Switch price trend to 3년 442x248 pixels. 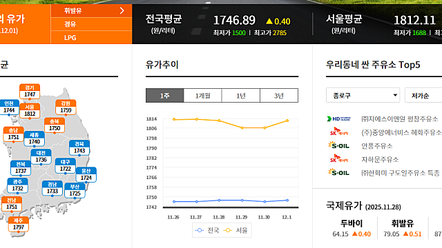279,96
